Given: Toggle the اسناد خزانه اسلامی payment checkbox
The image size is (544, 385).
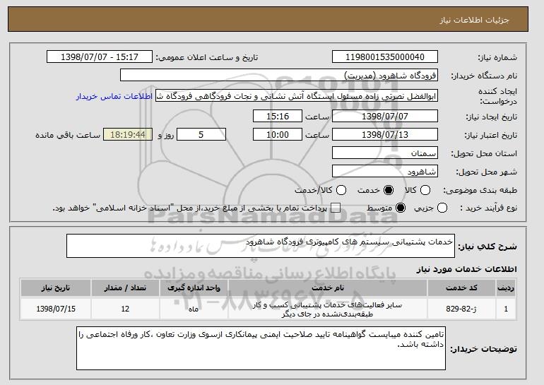Looking at the screenshot, I should coord(335,208).
